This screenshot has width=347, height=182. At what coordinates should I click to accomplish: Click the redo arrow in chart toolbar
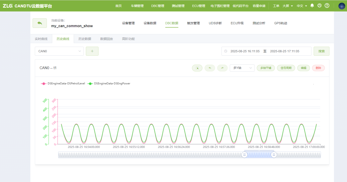(222, 68)
